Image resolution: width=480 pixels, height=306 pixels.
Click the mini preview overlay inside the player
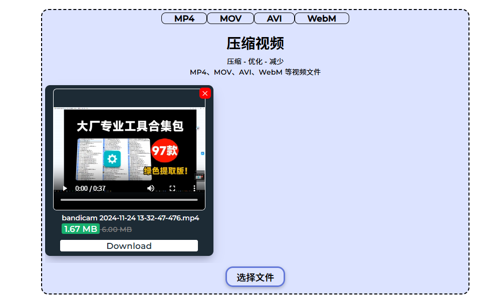point(199,176)
